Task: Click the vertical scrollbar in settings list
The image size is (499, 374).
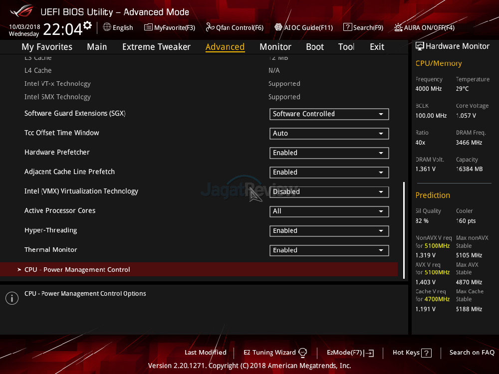Action: click(x=404, y=229)
